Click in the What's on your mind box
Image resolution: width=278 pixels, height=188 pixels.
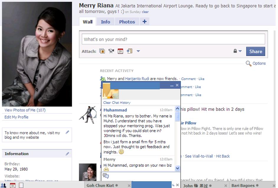pos(173,39)
